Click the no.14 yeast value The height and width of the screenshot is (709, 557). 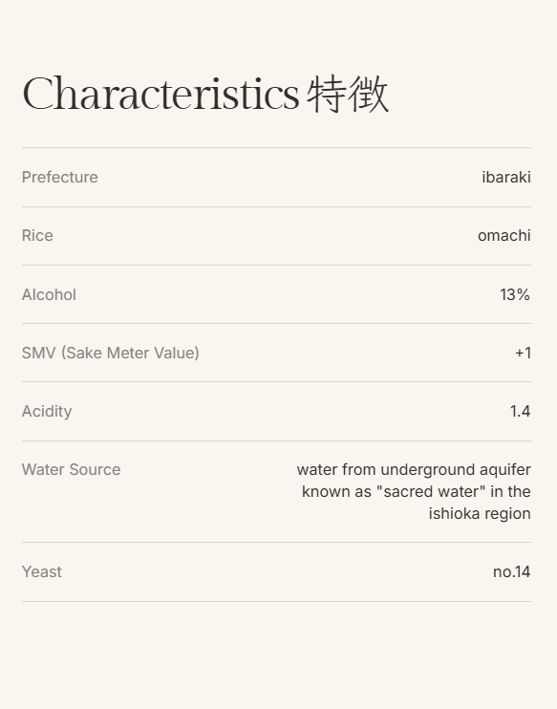[512, 572]
